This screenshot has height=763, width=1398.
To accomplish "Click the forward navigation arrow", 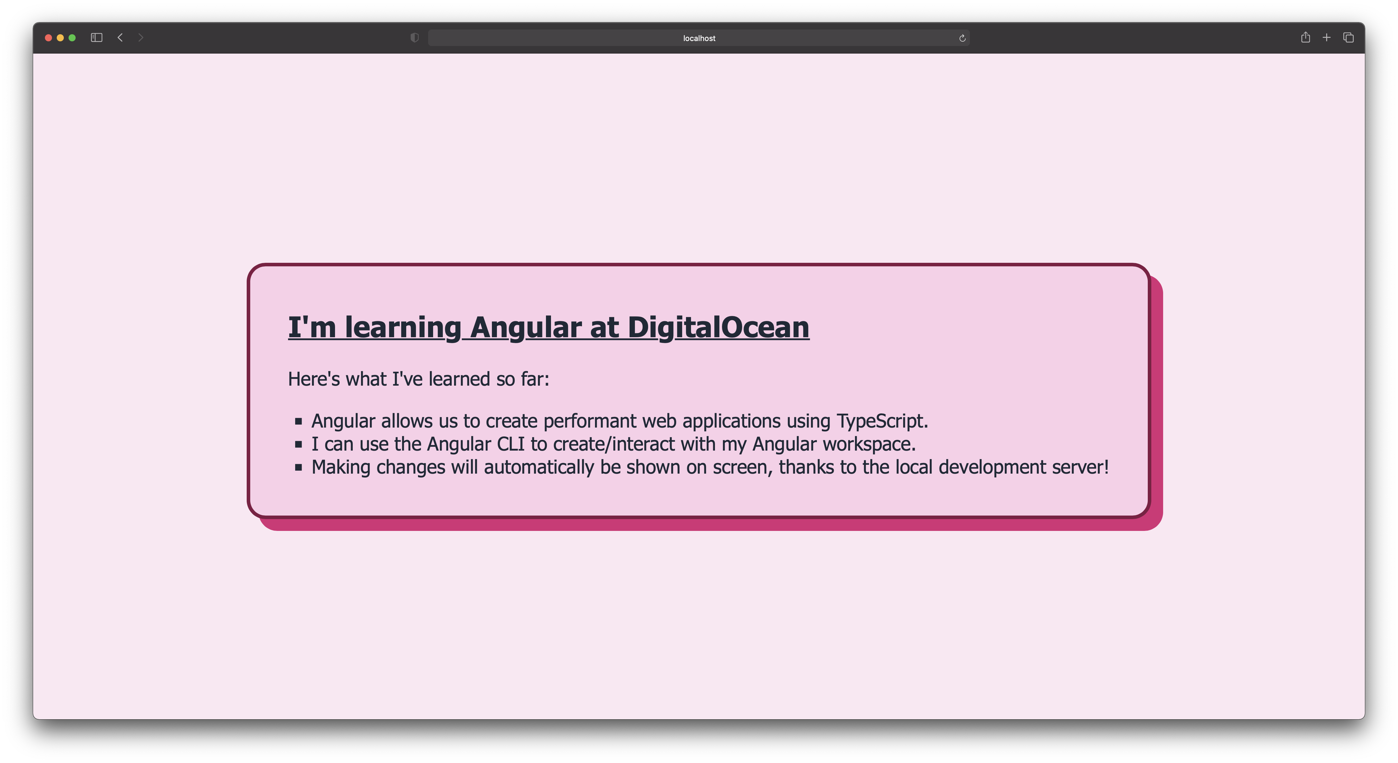I will [x=141, y=38].
